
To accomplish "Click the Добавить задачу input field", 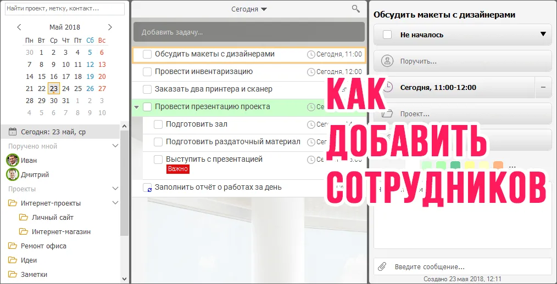I will pyautogui.click(x=249, y=32).
